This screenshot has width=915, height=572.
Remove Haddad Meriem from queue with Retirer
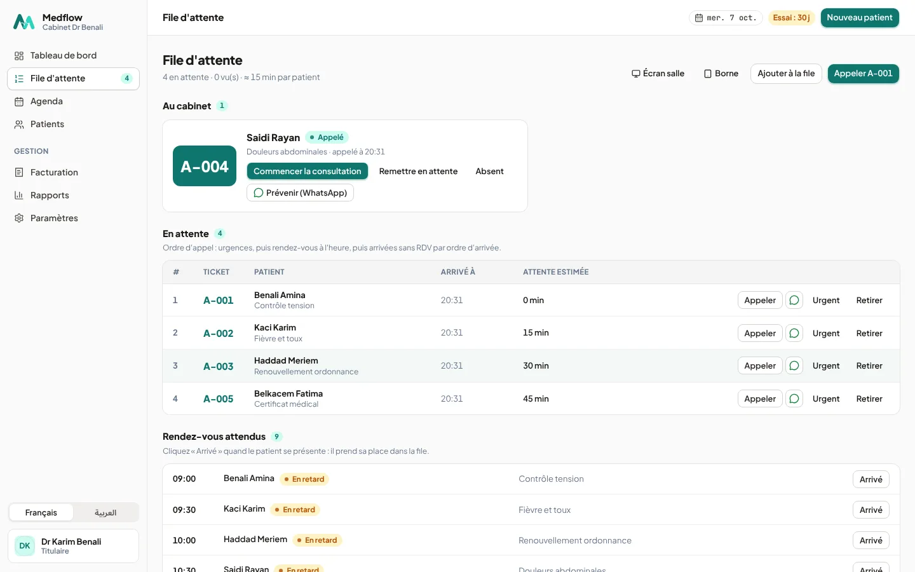(x=869, y=365)
